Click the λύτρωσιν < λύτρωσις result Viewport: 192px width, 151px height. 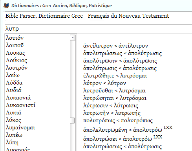tap(111, 106)
